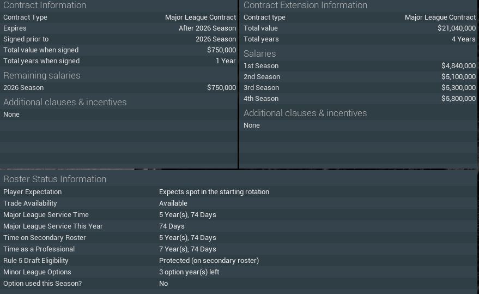
Task: Click the Option used this Season label
Action: click(x=43, y=284)
